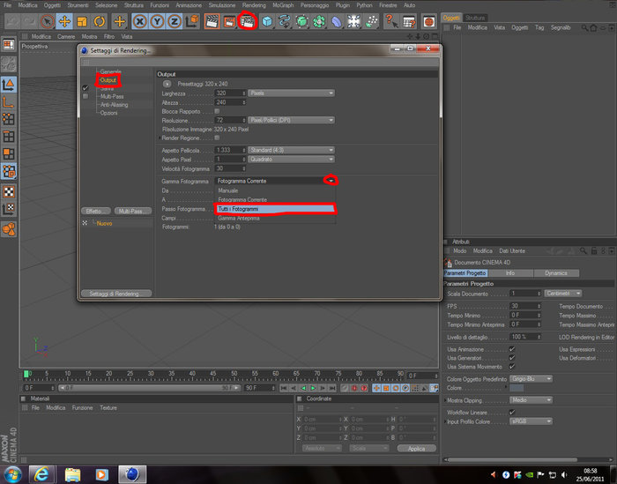Toggle Blocca Rapporto checkbox
Image resolution: width=617 pixels, height=484 pixels.
click(217, 111)
